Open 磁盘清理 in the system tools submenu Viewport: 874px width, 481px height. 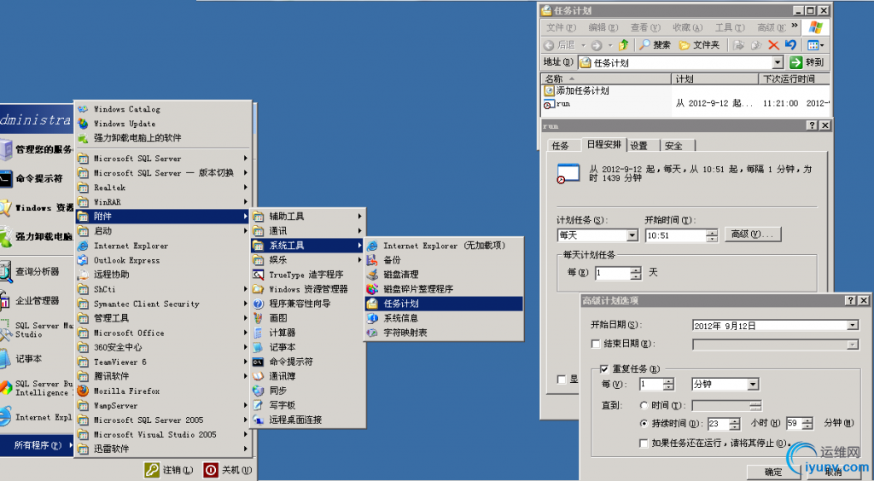click(x=444, y=275)
